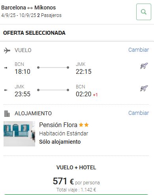Click the 02:20 +1 BCN arrival time
This screenshot has width=154, height=195.
click(x=86, y=94)
